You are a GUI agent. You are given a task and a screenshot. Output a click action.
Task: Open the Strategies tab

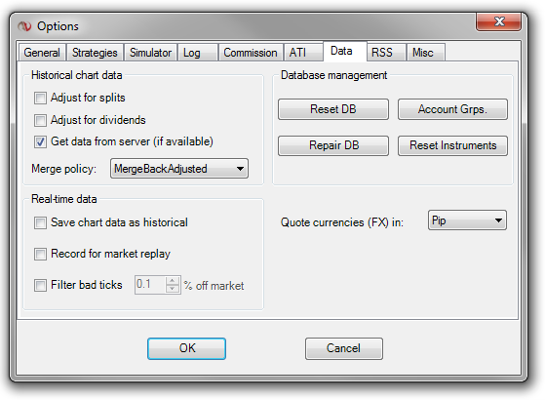point(95,53)
